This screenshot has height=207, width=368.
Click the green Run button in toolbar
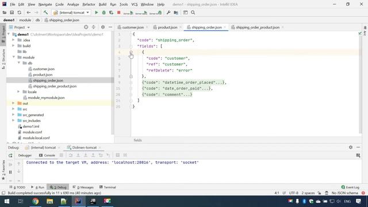click(96, 13)
